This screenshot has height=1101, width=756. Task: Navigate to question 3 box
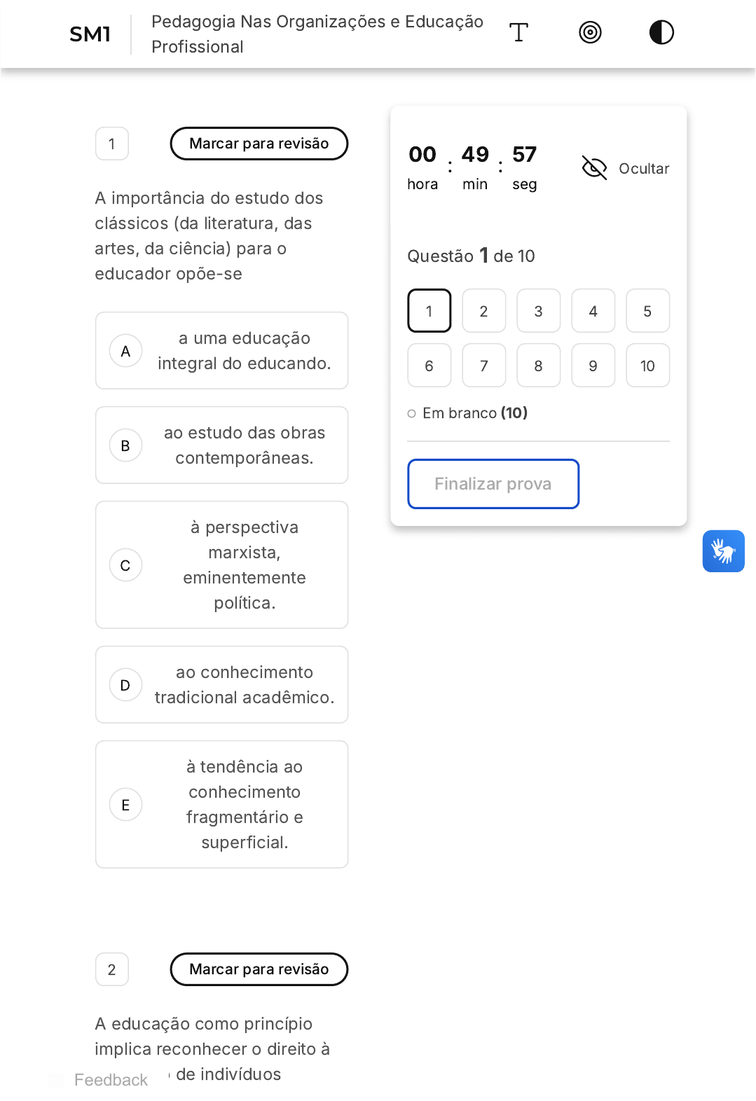point(538,311)
